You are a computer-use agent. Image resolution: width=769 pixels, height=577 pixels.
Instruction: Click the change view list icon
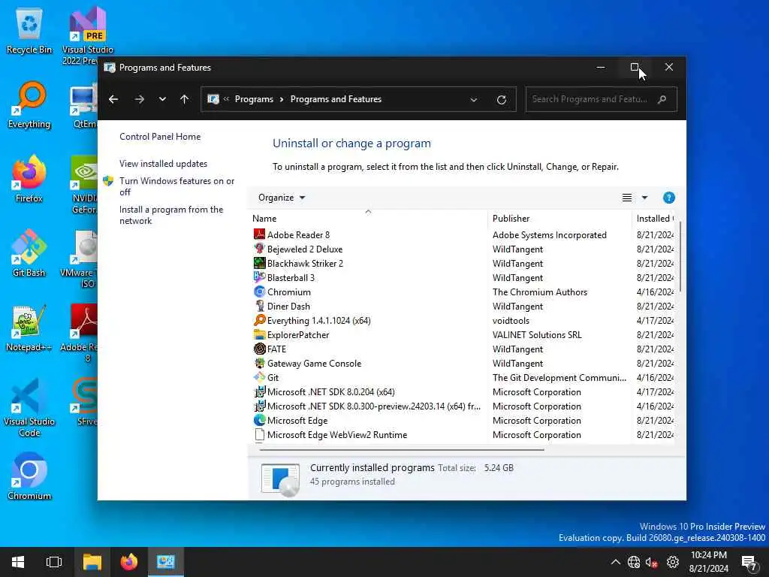tap(627, 198)
